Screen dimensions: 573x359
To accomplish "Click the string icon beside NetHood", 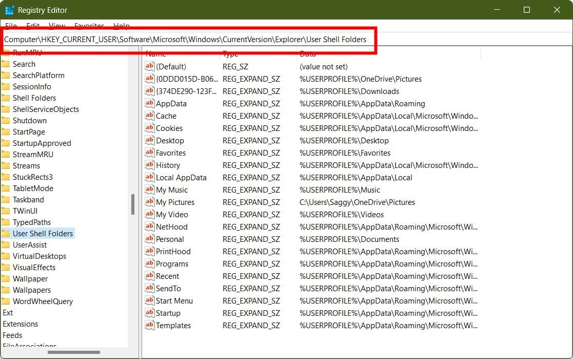I will 149,226.
